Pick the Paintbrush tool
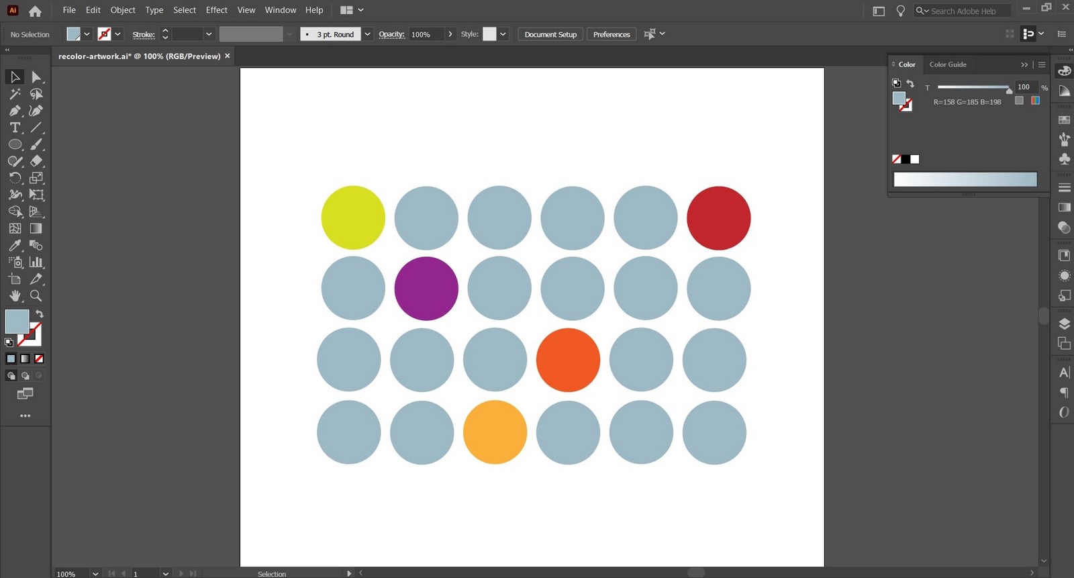1074x578 pixels. point(36,144)
